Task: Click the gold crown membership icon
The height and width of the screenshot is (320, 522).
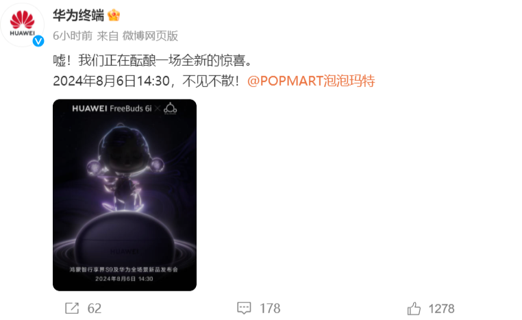Action: (x=114, y=15)
